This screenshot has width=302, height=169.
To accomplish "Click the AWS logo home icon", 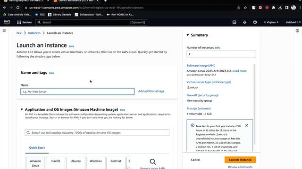I will pos(7,22).
